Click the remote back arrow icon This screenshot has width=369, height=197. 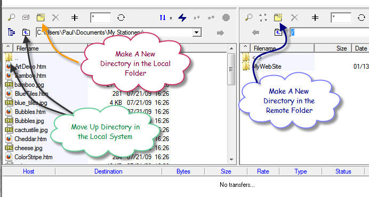tap(255, 32)
